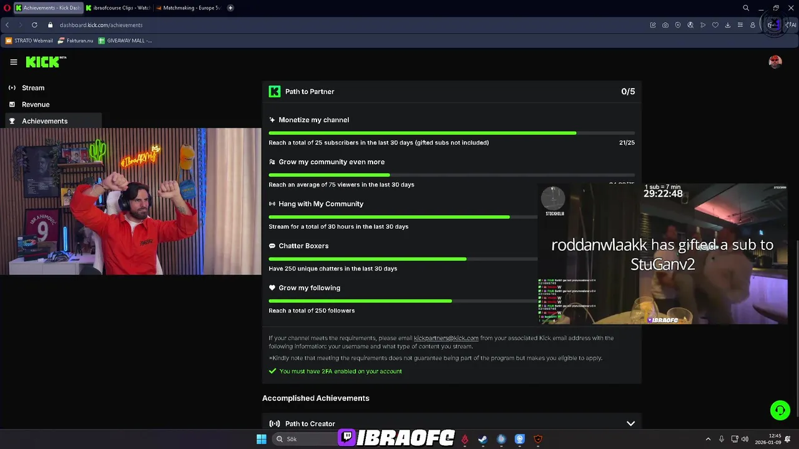
Task: Open the orange shield taskbar app
Action: pos(538,439)
